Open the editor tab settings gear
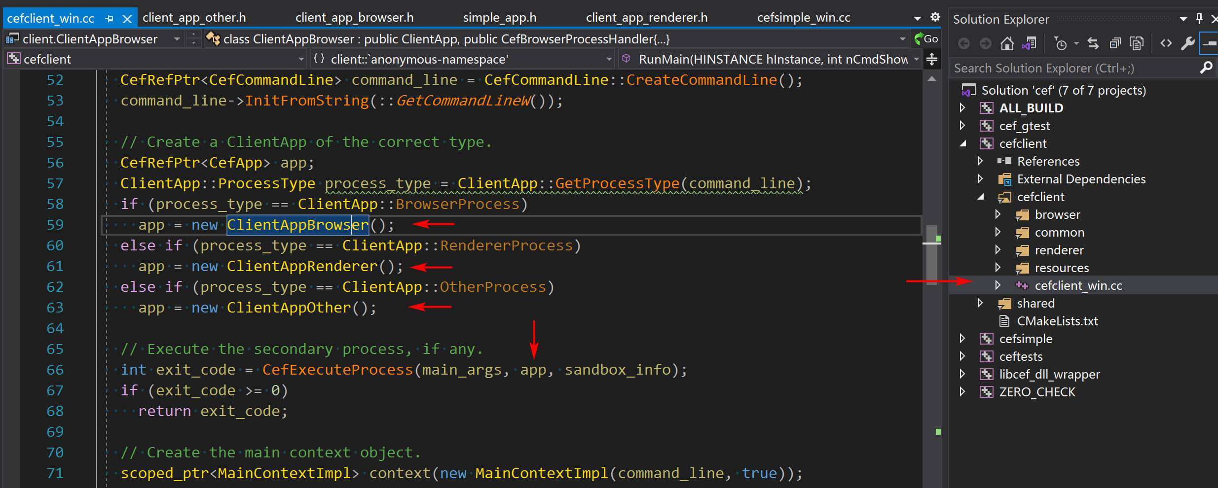This screenshot has height=488, width=1218. (935, 17)
